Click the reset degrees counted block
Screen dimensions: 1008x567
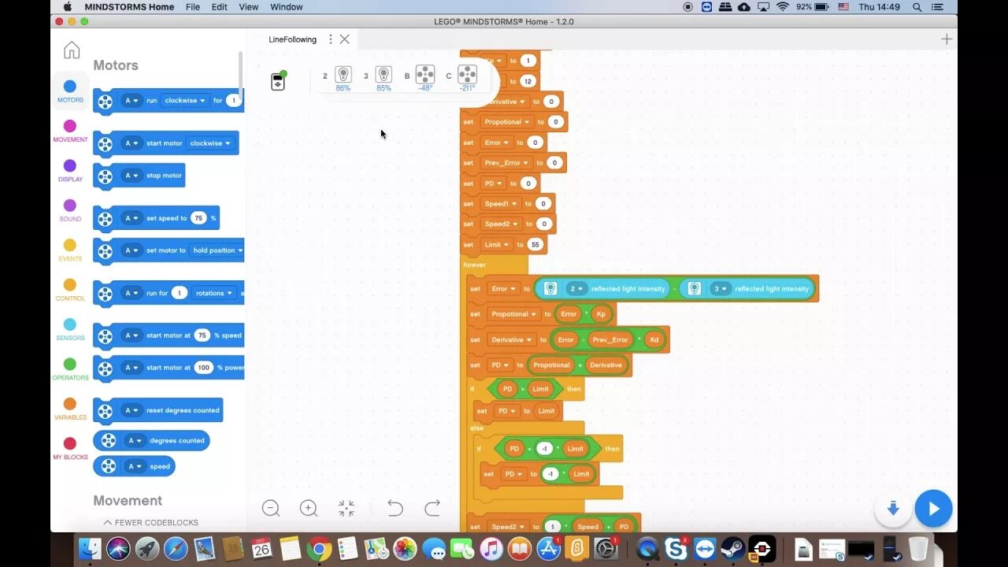coord(158,410)
